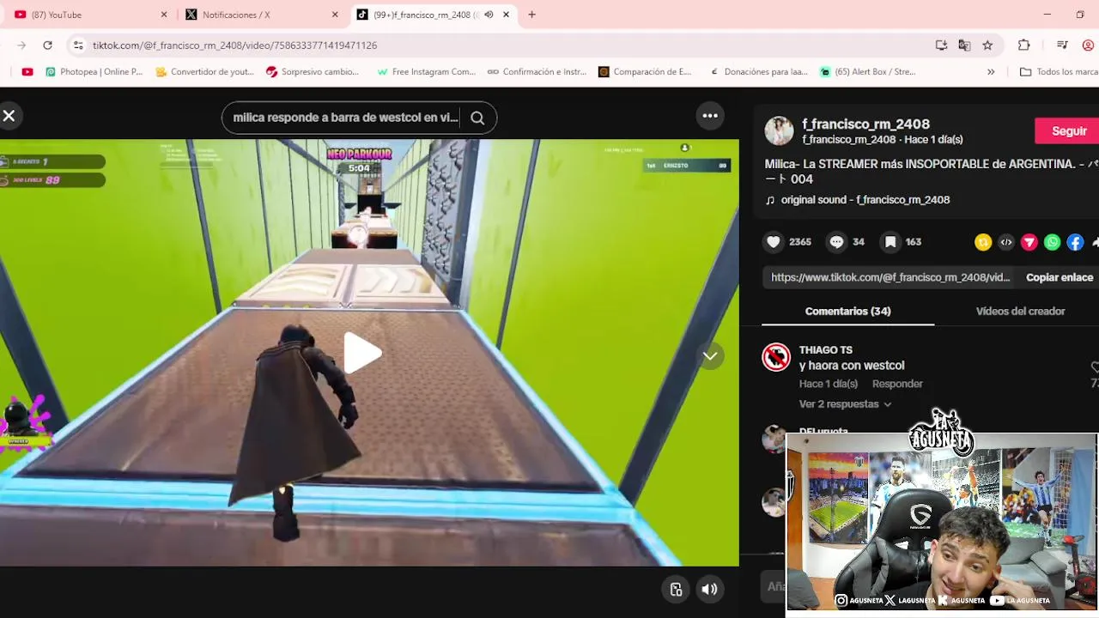Share video via Facebook icon
The image size is (1099, 618).
(1075, 243)
